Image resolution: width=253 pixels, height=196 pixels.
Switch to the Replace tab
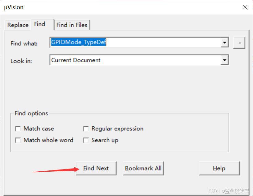click(x=18, y=25)
